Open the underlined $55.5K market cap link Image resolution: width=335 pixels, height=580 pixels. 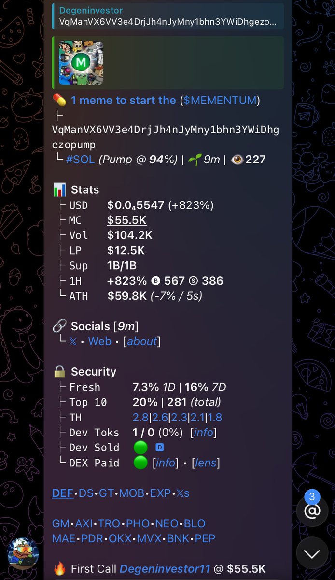point(127,220)
